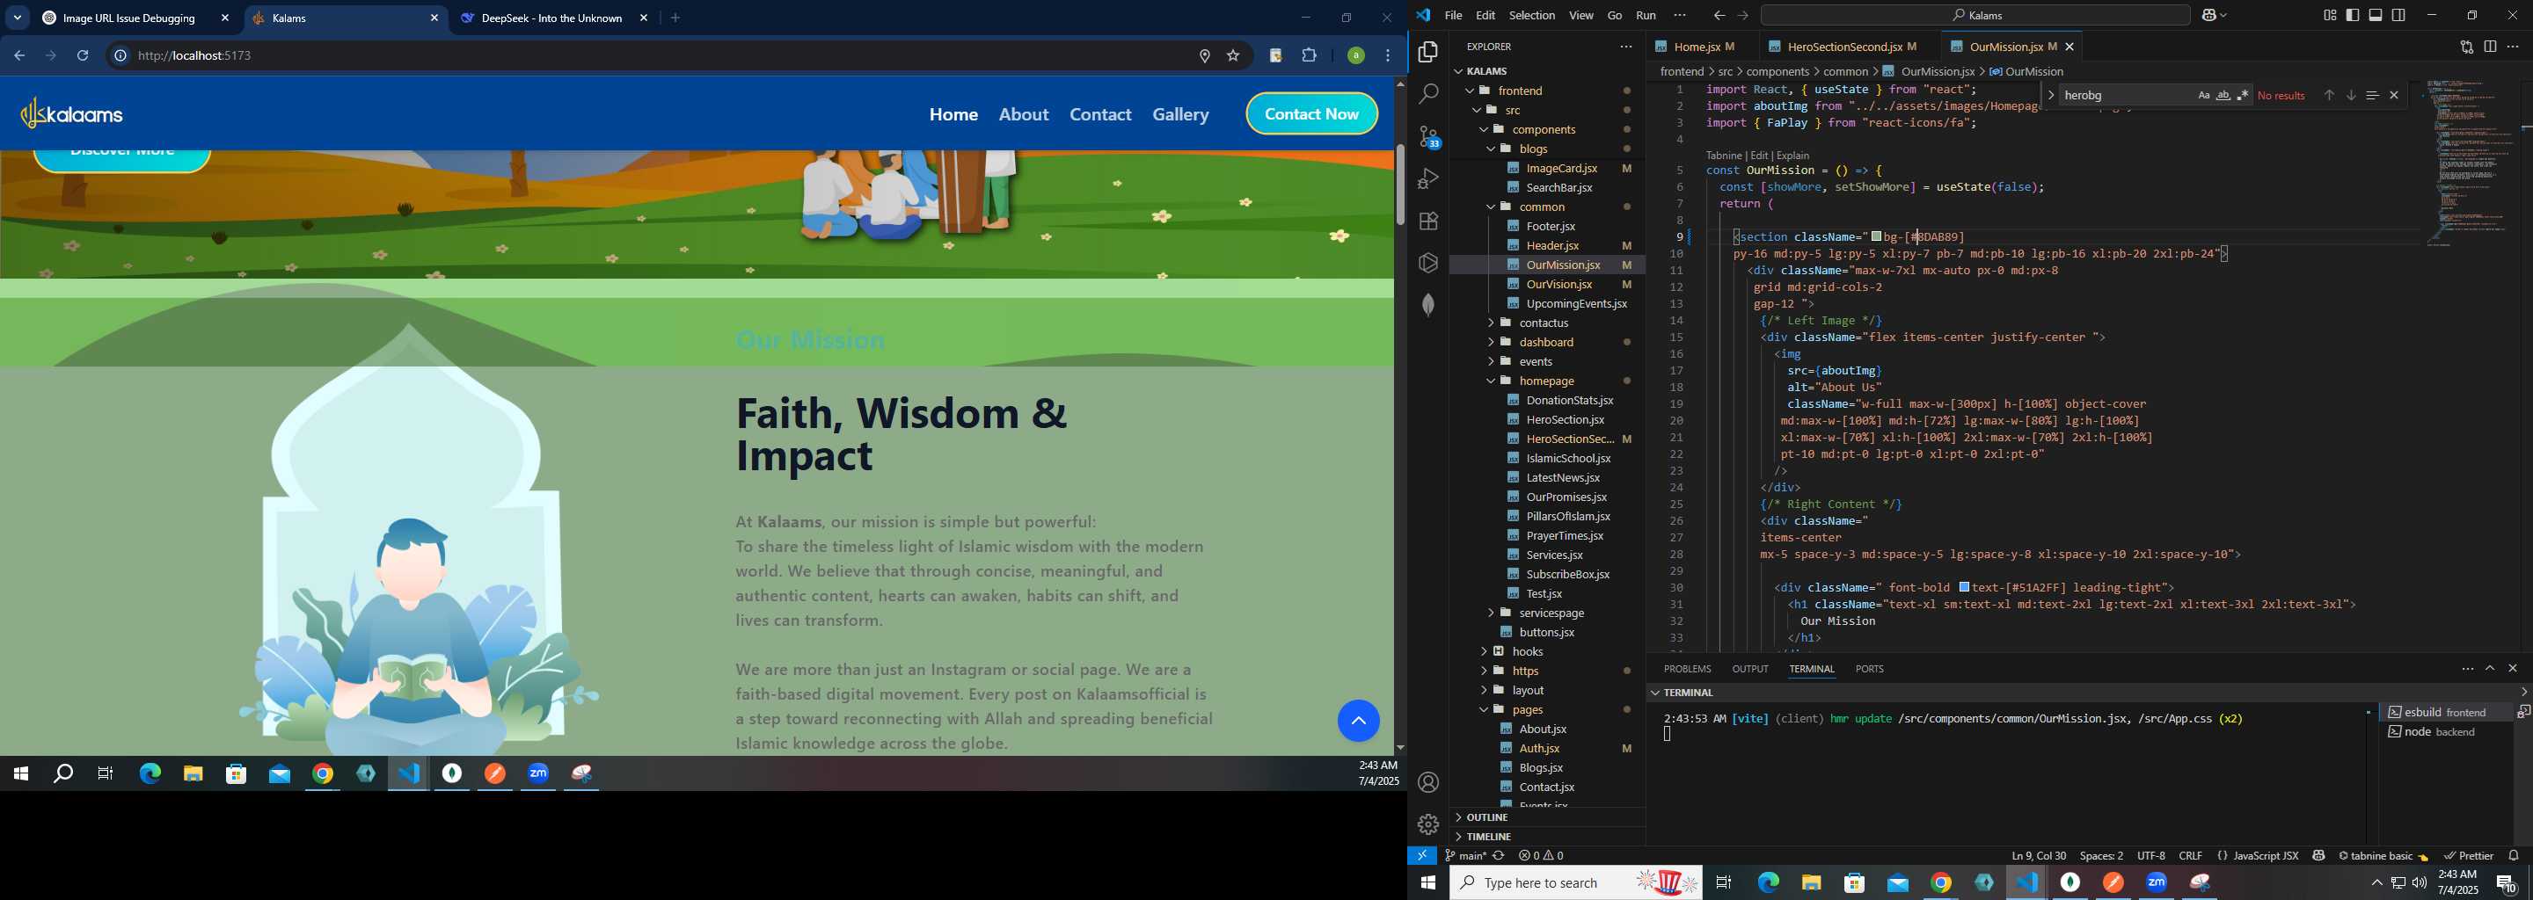Click the Copilot status icon in status bar
2533x900 pixels.
coord(2318,856)
